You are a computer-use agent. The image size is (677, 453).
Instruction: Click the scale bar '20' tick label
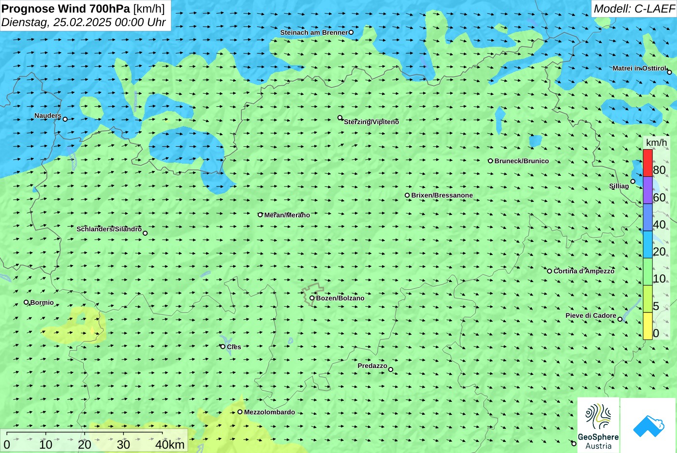tap(85, 445)
